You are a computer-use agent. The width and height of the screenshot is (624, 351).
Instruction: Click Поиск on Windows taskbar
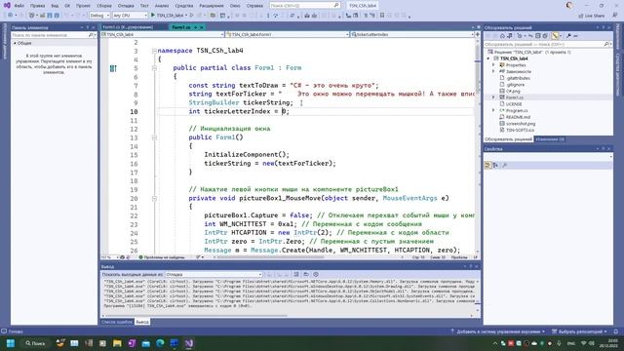pyautogui.click(x=35, y=343)
